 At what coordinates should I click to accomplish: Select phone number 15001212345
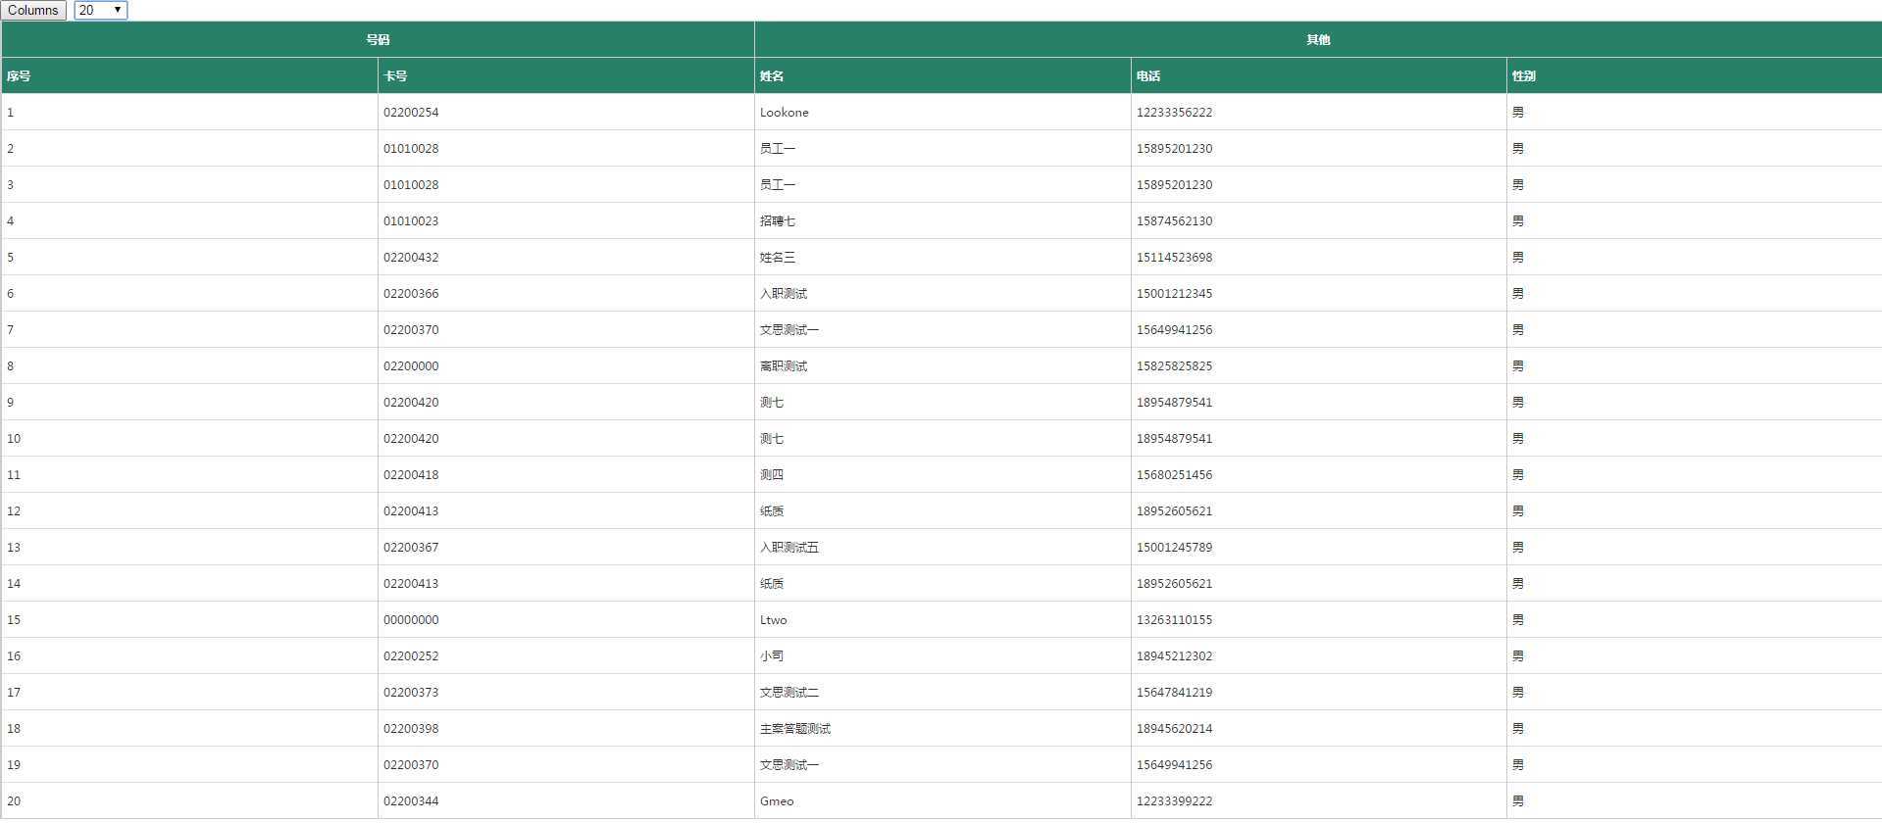[x=1174, y=294]
